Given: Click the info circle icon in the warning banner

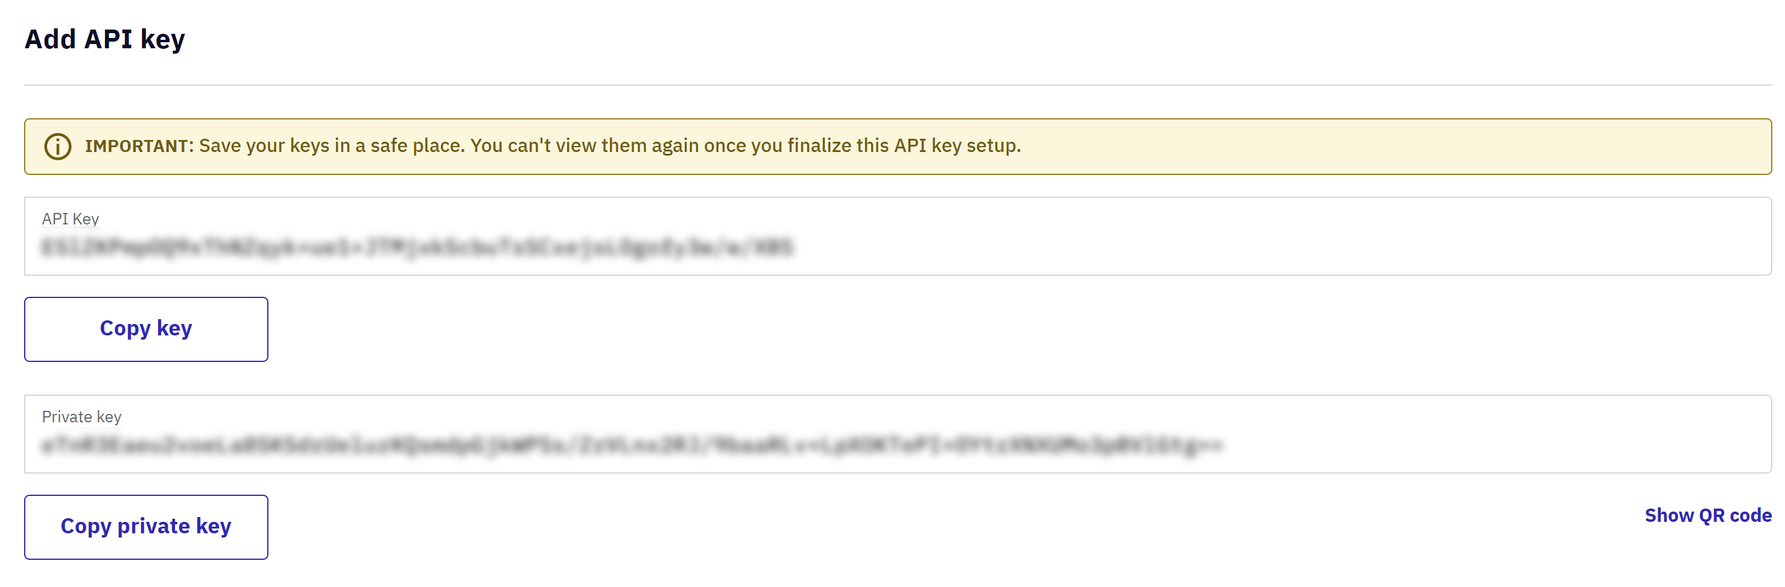Looking at the screenshot, I should 57,146.
